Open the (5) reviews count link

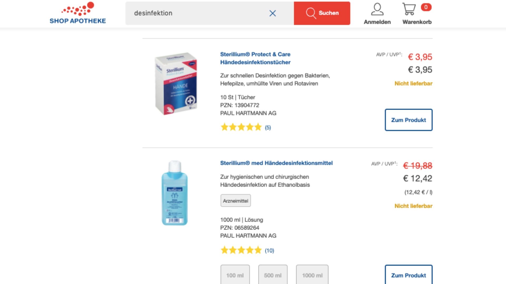(x=268, y=128)
